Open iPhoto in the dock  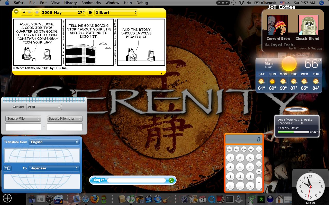140,199
